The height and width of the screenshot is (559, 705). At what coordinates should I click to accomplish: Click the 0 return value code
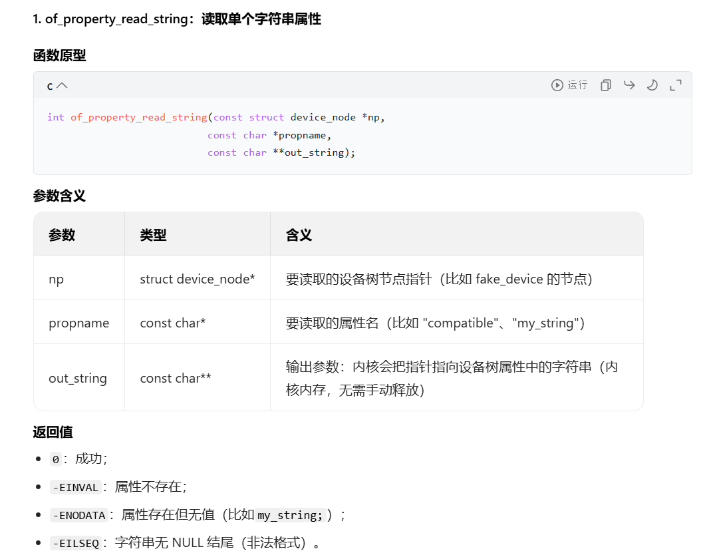point(55,459)
